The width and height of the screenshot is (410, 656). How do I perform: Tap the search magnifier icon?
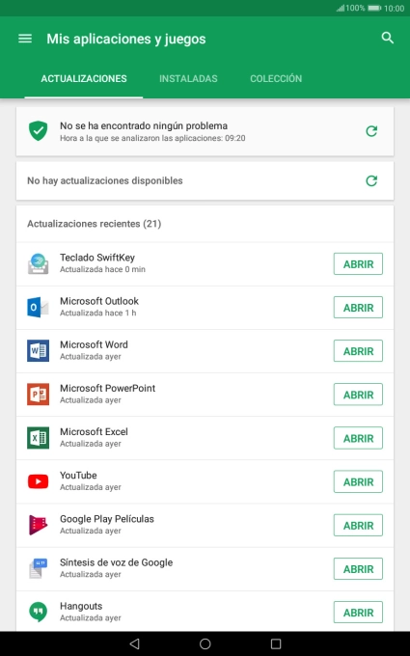388,38
